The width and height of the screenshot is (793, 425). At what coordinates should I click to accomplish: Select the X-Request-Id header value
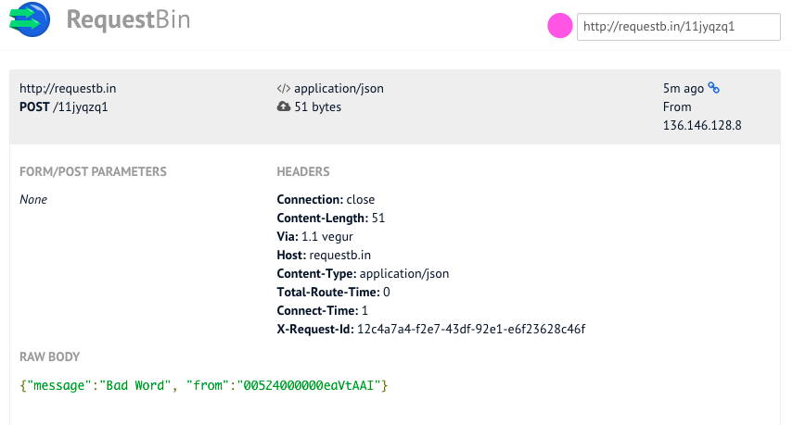coord(471,329)
